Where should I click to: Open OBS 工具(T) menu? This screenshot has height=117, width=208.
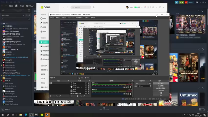click(x=87, y=18)
